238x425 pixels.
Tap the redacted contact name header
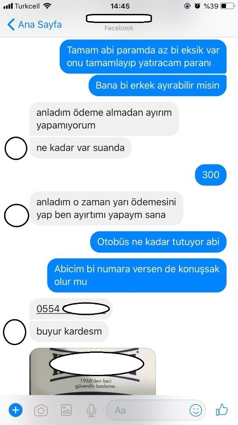pyautogui.click(x=119, y=18)
